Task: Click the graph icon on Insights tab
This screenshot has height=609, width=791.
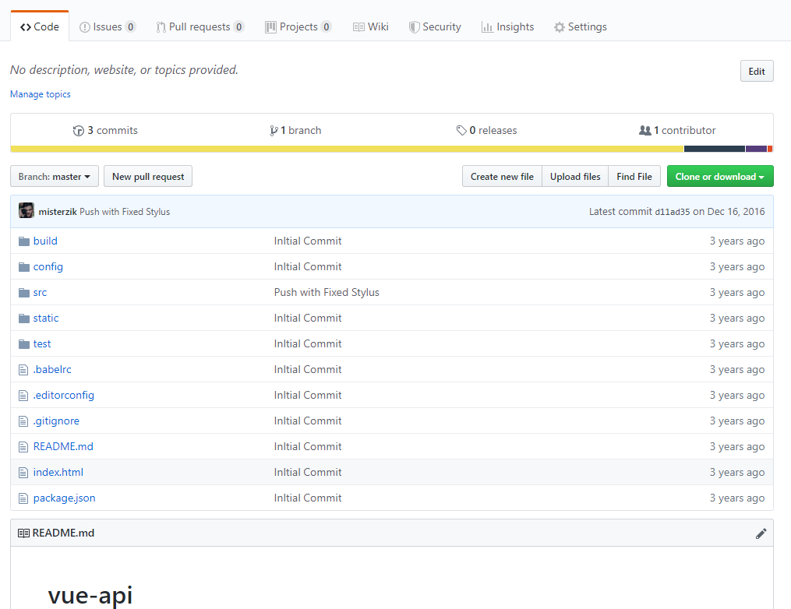Action: (487, 27)
